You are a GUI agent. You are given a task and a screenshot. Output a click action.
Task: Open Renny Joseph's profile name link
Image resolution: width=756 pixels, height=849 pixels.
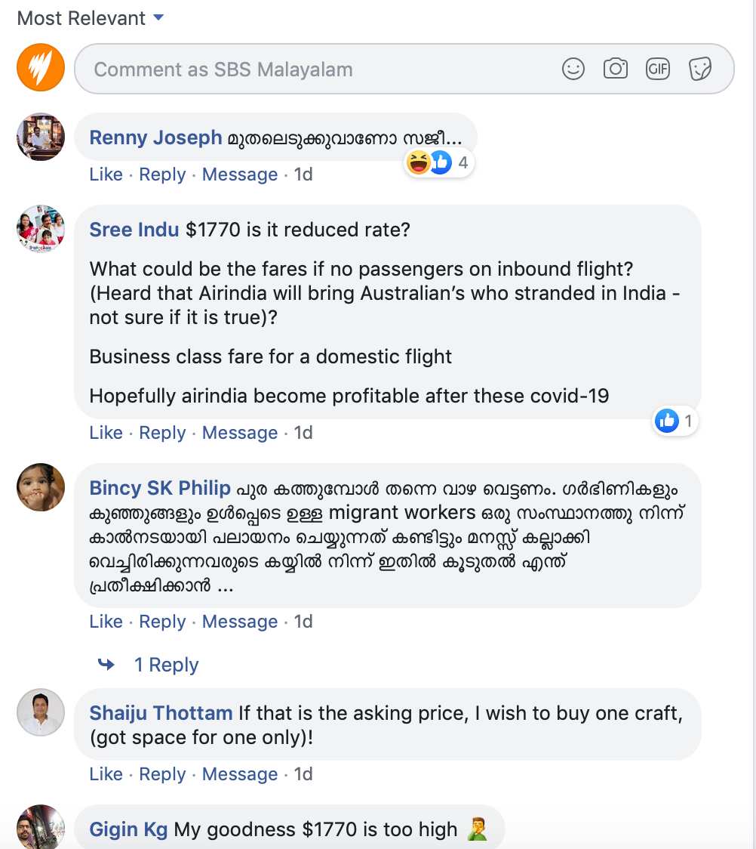pyautogui.click(x=155, y=137)
